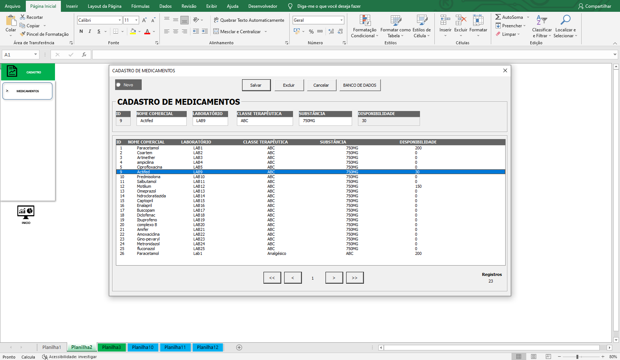Center text horizontally
This screenshot has height=360, width=620.
pyautogui.click(x=176, y=31)
